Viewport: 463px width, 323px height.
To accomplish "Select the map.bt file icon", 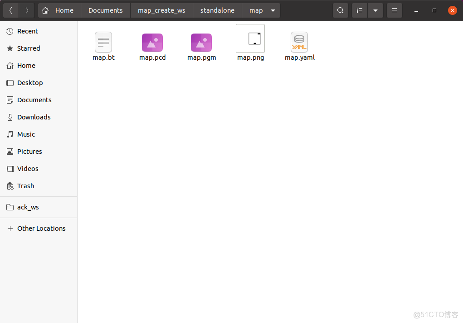I will (103, 42).
